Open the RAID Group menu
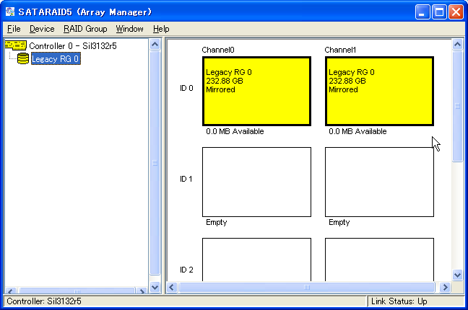This screenshot has height=310, width=468. [x=85, y=29]
